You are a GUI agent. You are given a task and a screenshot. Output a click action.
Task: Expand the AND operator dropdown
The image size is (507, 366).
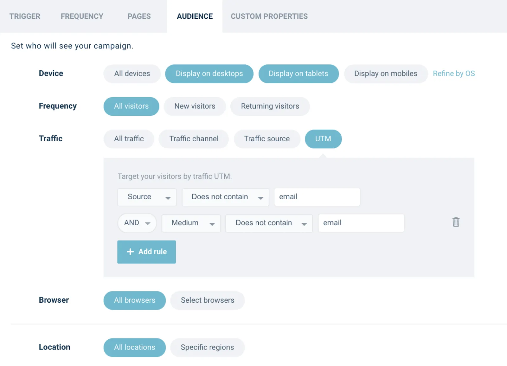(x=137, y=223)
